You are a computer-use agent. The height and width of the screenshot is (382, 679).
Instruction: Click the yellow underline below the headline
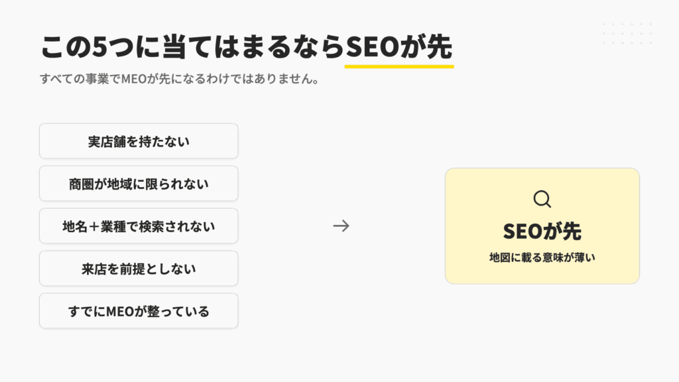tap(399, 66)
